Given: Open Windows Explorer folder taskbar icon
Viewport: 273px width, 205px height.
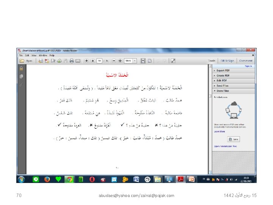Looking at the screenshot, I should tap(158, 179).
